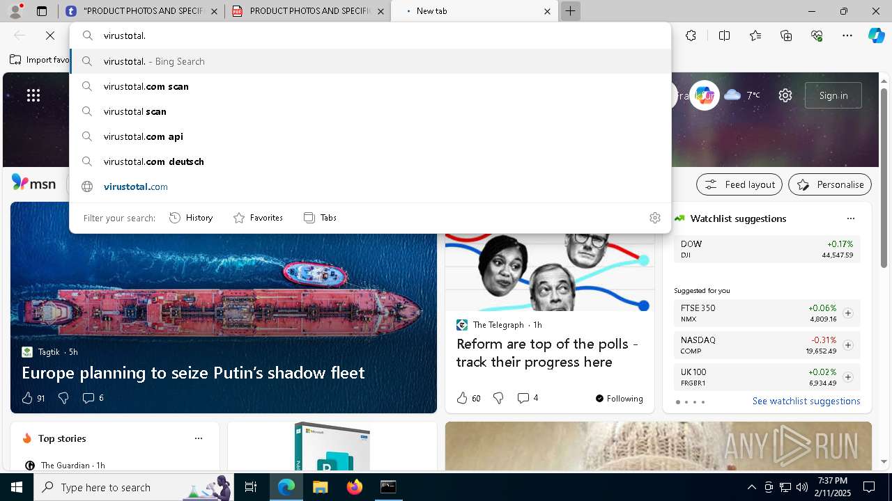Filter search by Tabs
Screen dimensions: 892x501
[321, 218]
